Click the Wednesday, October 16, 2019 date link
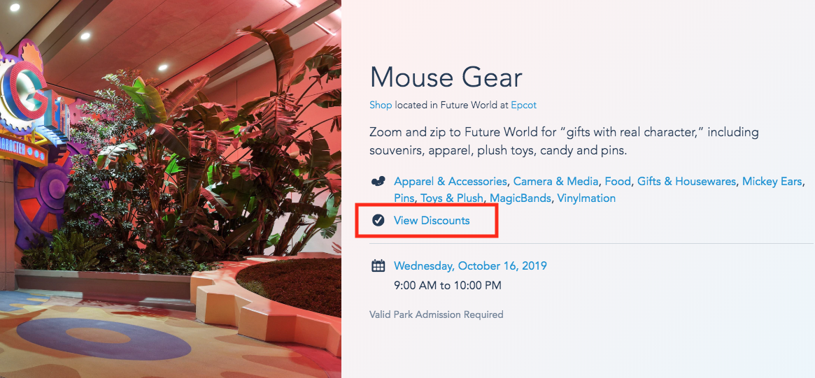 click(470, 266)
